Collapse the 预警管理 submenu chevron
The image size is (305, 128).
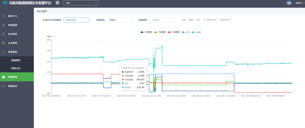tap(30, 52)
